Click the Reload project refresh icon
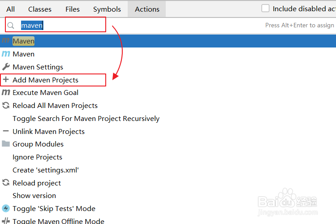This screenshot has height=224, width=336. tap(6, 183)
